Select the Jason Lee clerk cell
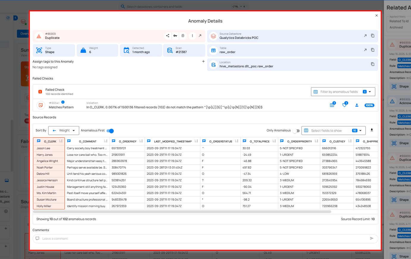The image size is (411, 259). coord(49,148)
